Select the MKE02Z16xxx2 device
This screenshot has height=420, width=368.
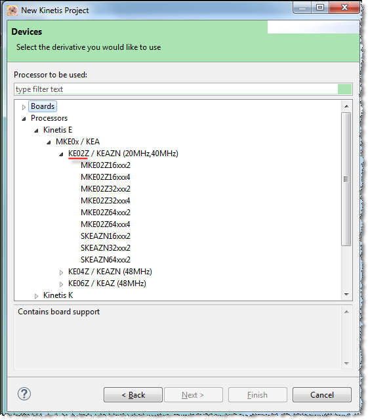[x=105, y=165]
